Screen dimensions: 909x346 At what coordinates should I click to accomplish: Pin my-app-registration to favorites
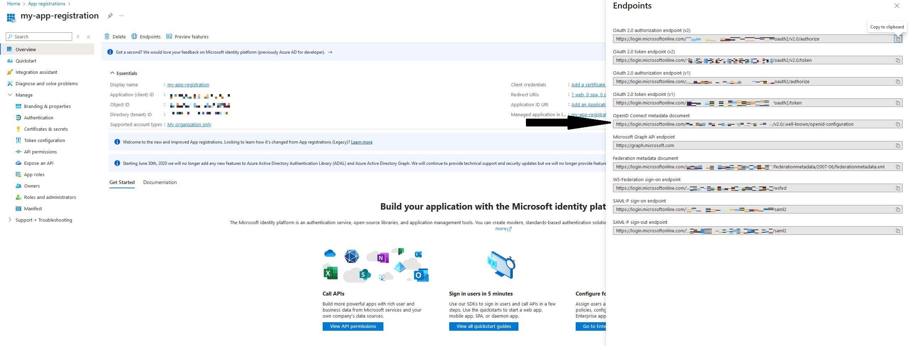click(110, 16)
